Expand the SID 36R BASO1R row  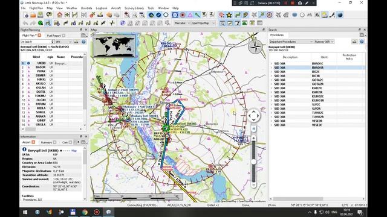click(x=271, y=68)
